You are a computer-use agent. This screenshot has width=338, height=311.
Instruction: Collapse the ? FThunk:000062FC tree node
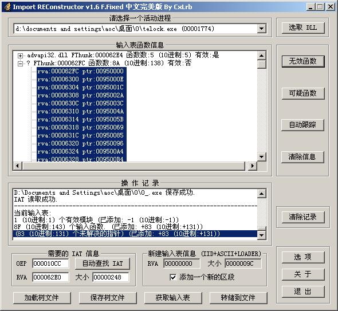(x=20, y=64)
